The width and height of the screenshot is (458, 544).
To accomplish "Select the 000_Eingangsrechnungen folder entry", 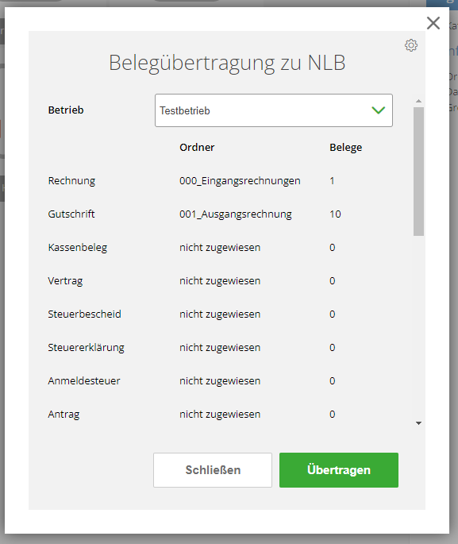I will click(240, 181).
